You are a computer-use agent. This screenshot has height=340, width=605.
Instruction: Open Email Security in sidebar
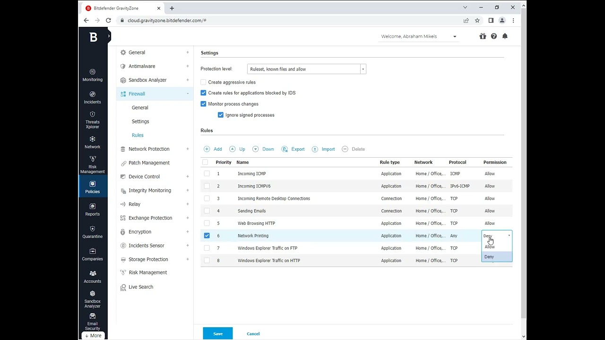click(93, 322)
